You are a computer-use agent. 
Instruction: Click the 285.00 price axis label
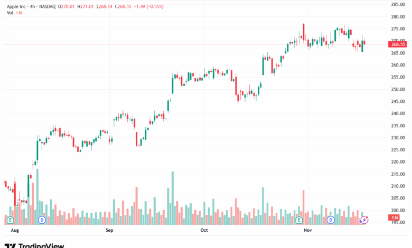coord(398,4)
